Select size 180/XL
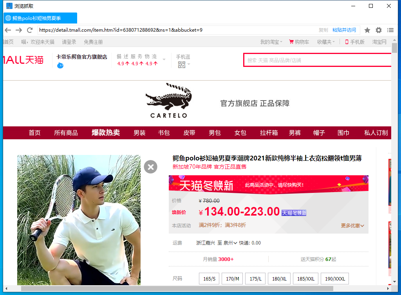Viewport: 401px width, 295px height. (279, 279)
